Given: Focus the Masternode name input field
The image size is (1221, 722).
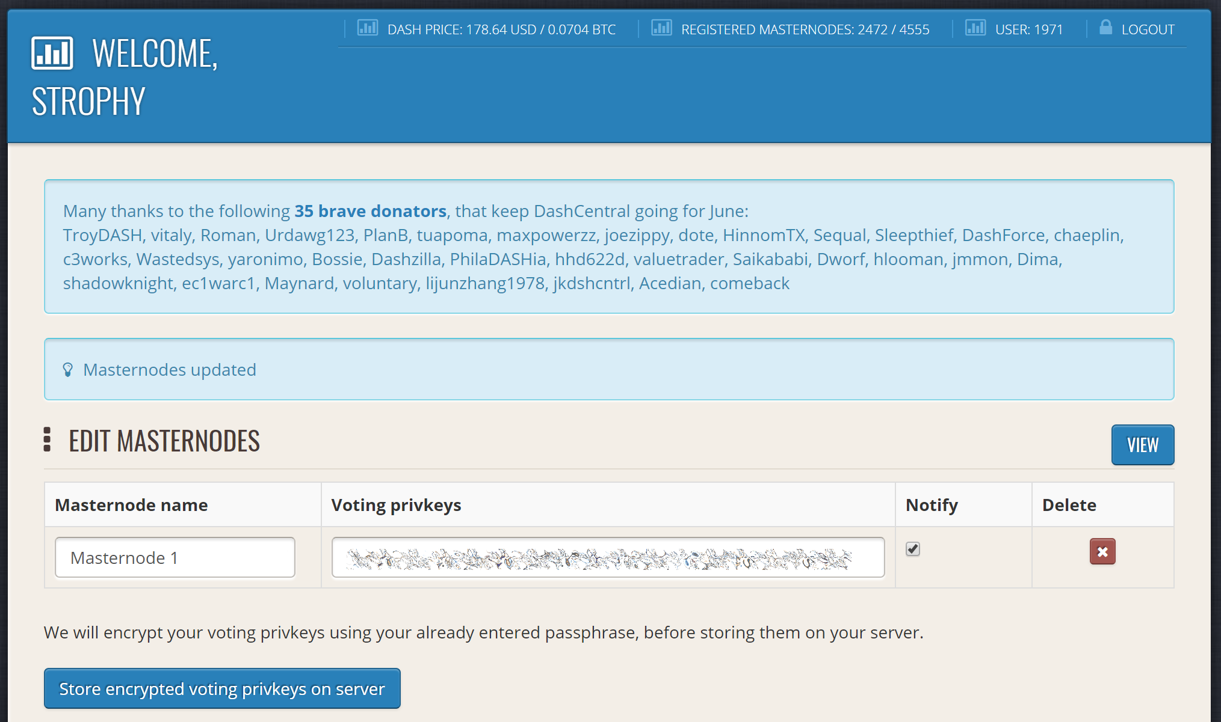Looking at the screenshot, I should [175, 557].
